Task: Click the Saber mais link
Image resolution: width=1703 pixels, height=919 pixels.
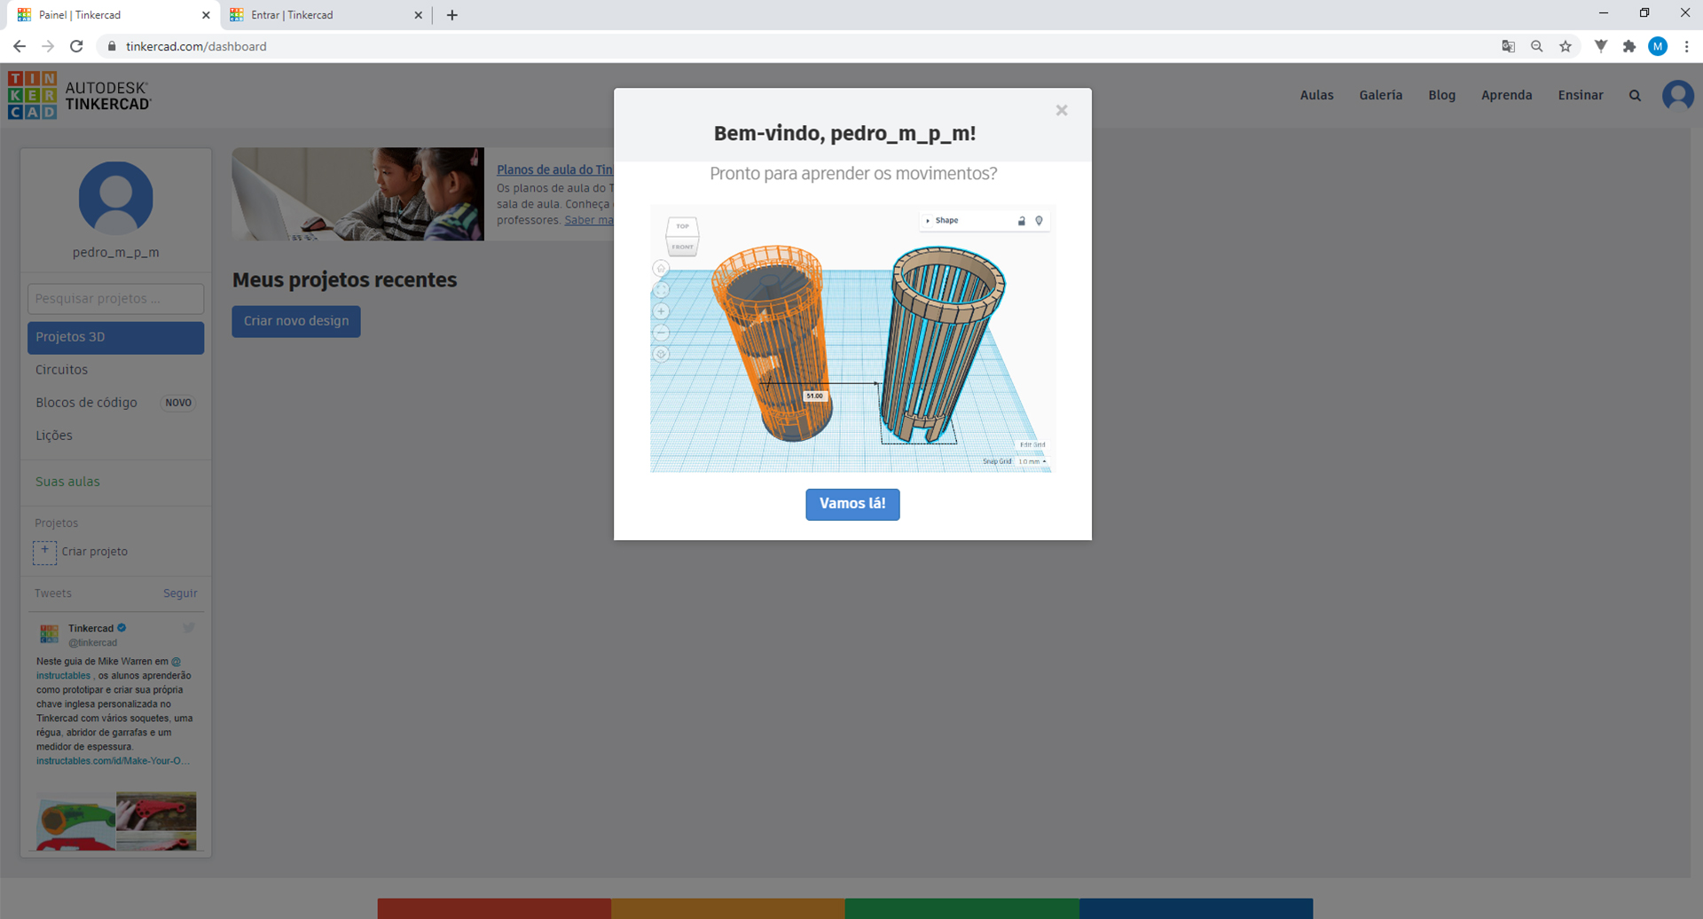Action: pyautogui.click(x=589, y=220)
